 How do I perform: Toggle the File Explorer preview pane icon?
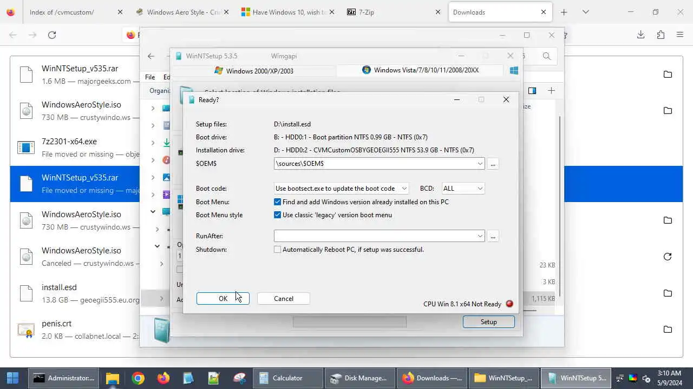coord(532,91)
